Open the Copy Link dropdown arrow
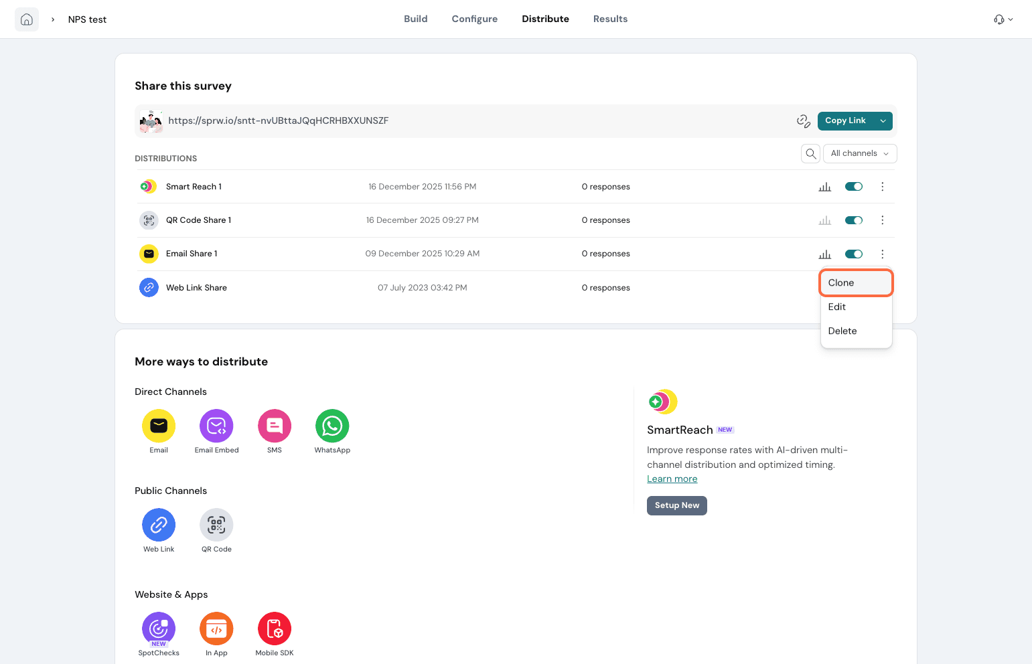Screen dimensions: 1032x664 tap(883, 120)
